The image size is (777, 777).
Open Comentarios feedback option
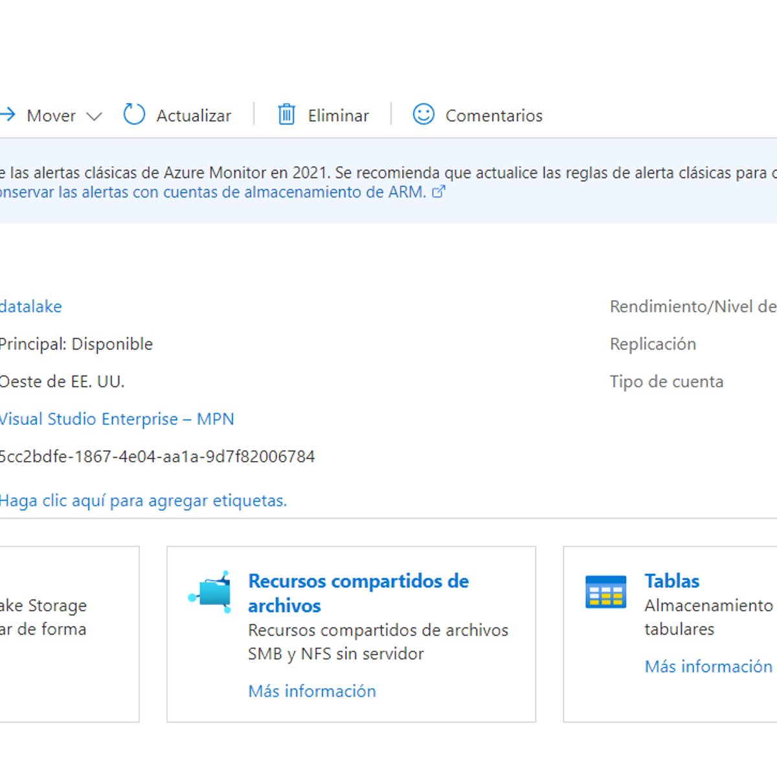coord(494,115)
